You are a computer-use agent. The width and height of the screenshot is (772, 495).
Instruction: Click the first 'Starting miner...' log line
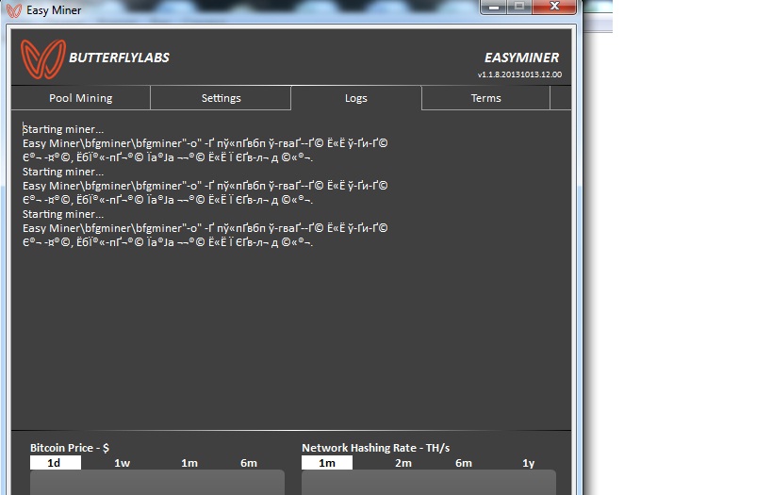point(63,129)
